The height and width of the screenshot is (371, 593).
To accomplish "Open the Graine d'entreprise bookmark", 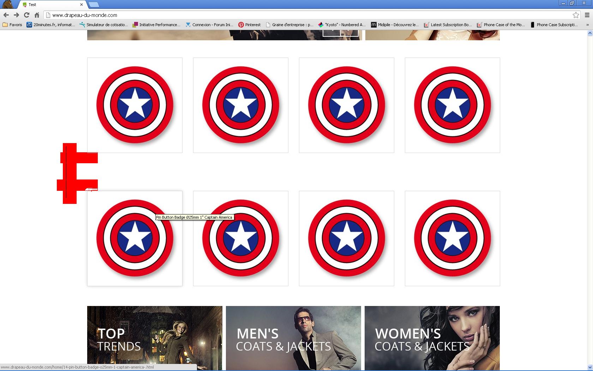I will coord(289,25).
